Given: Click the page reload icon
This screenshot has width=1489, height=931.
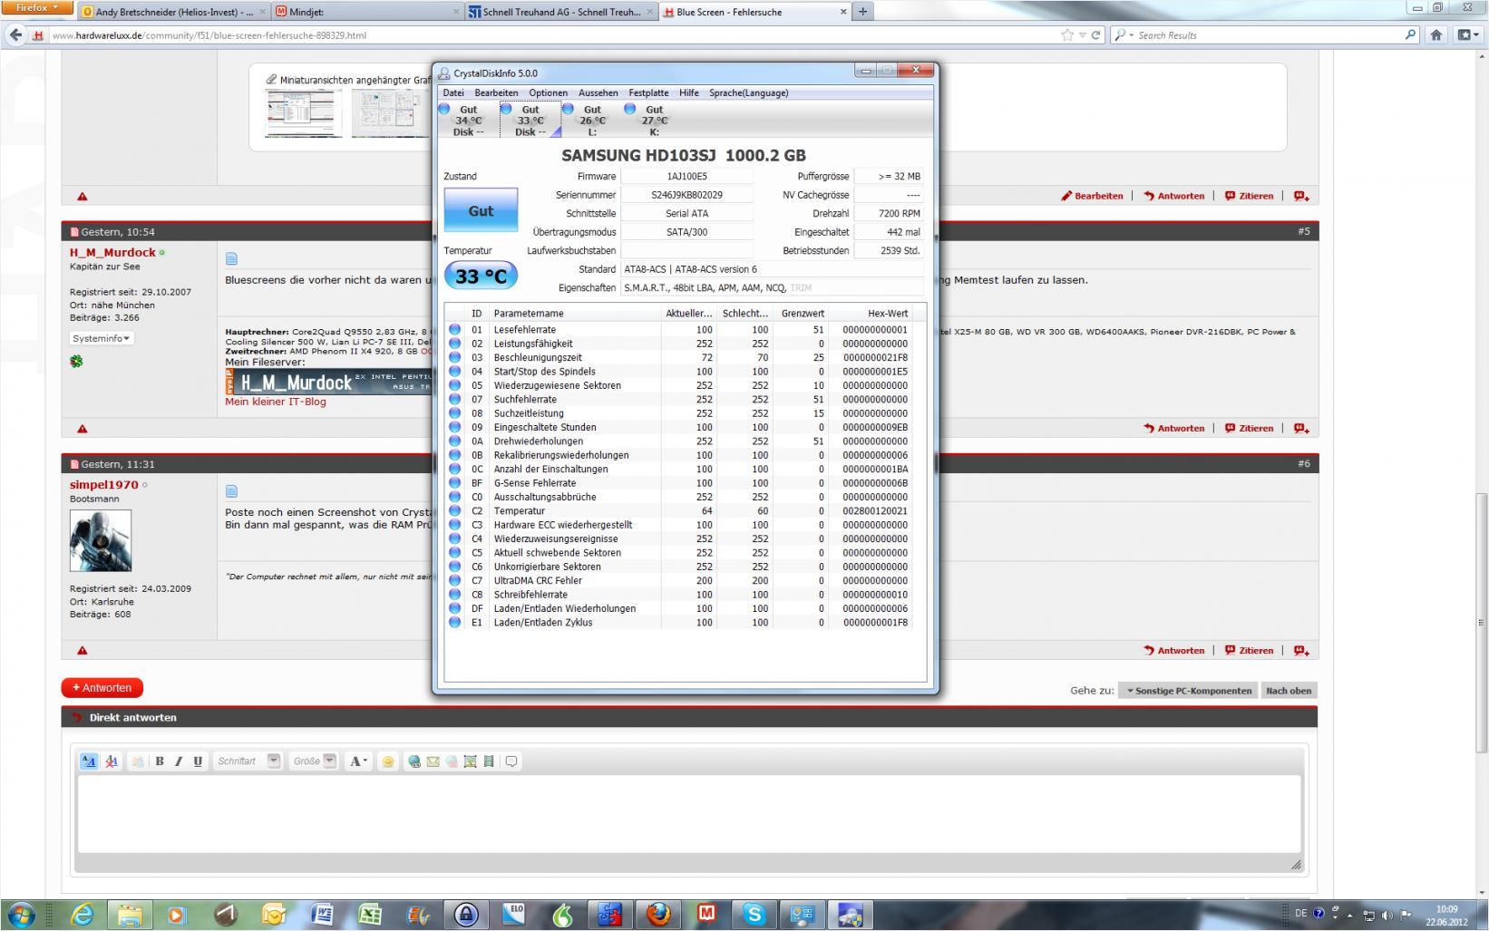Looking at the screenshot, I should pos(1095,35).
